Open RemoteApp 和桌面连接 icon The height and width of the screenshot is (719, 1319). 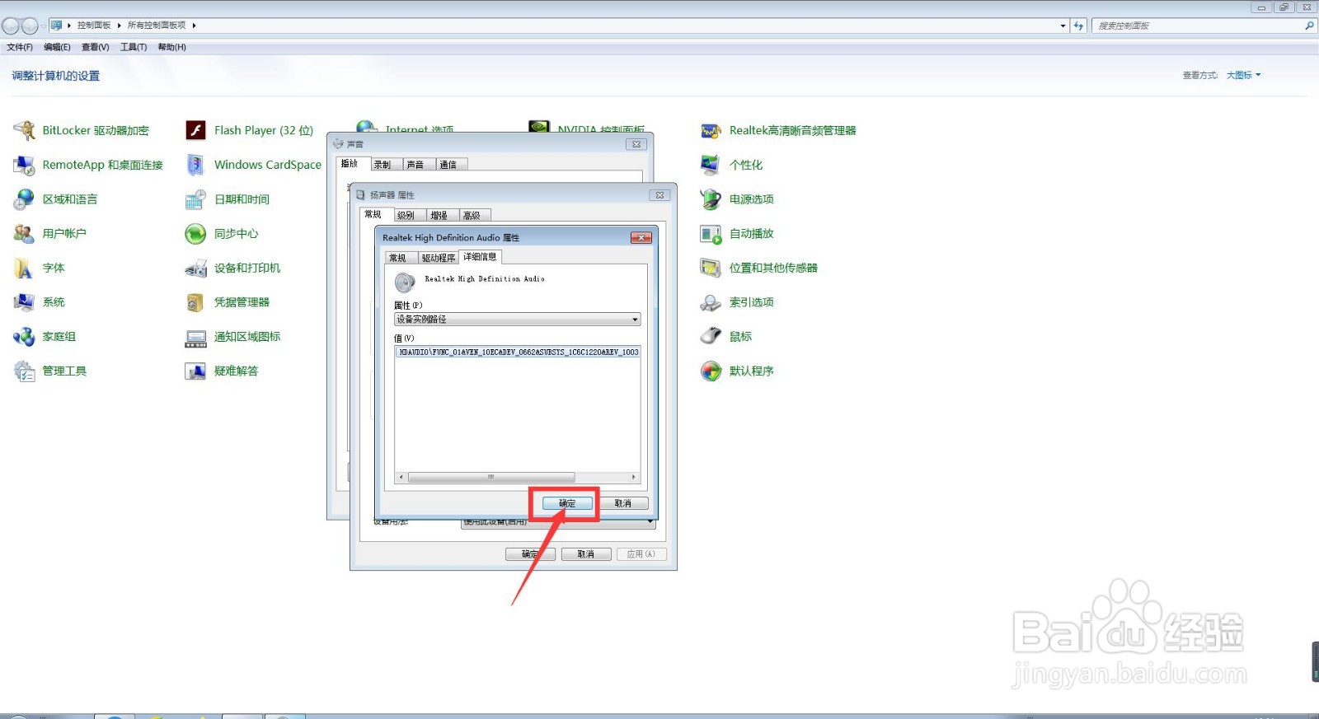24,165
